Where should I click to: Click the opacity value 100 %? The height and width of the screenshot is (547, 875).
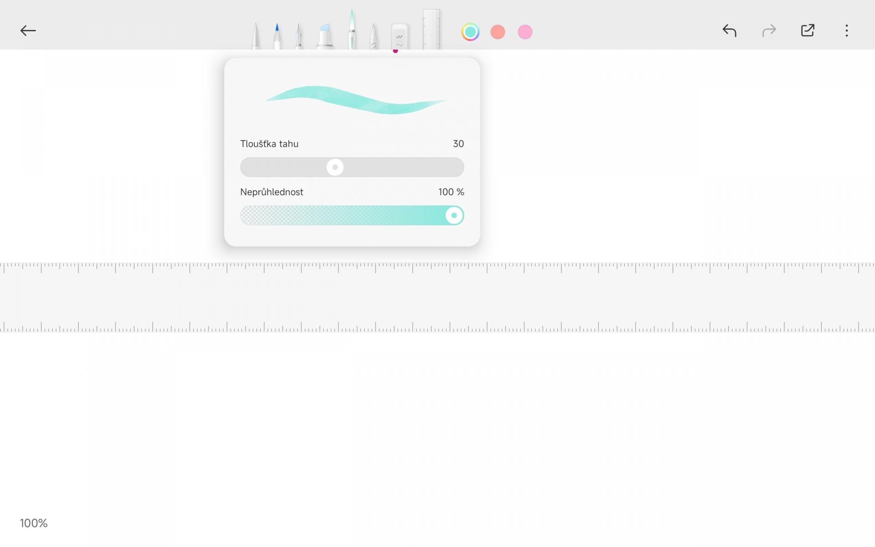(x=451, y=192)
